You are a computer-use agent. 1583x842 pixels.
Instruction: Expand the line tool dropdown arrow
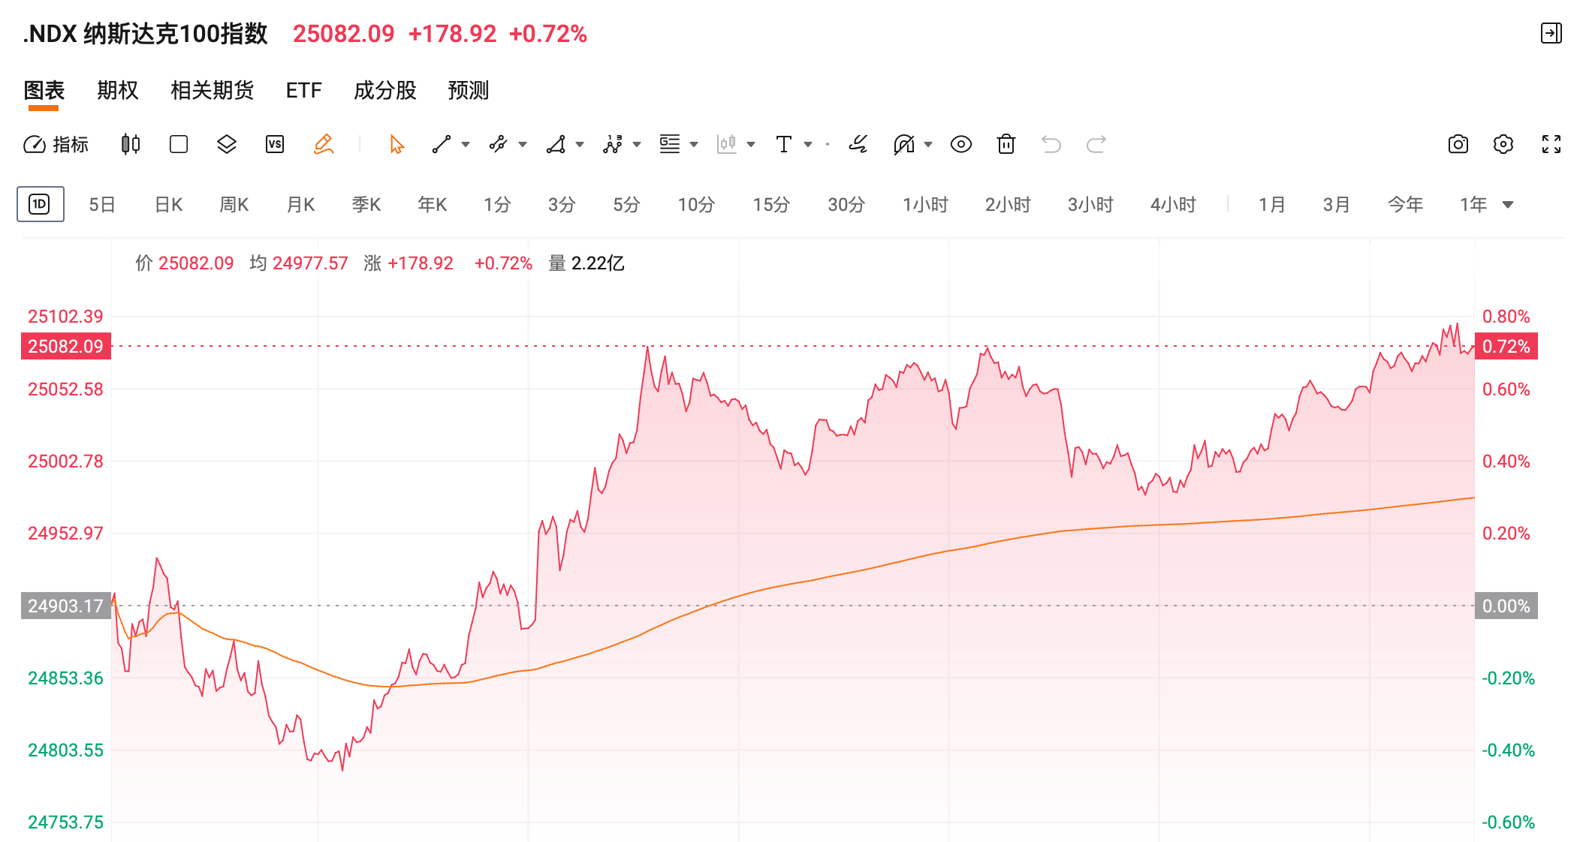[x=466, y=144]
